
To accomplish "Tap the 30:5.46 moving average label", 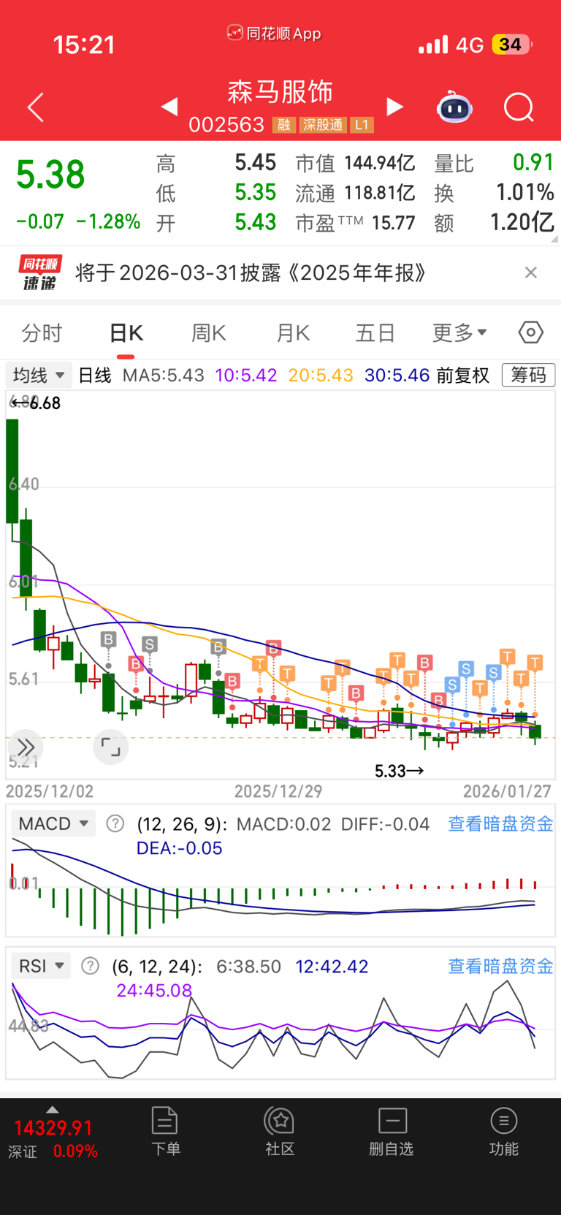I will (397, 376).
